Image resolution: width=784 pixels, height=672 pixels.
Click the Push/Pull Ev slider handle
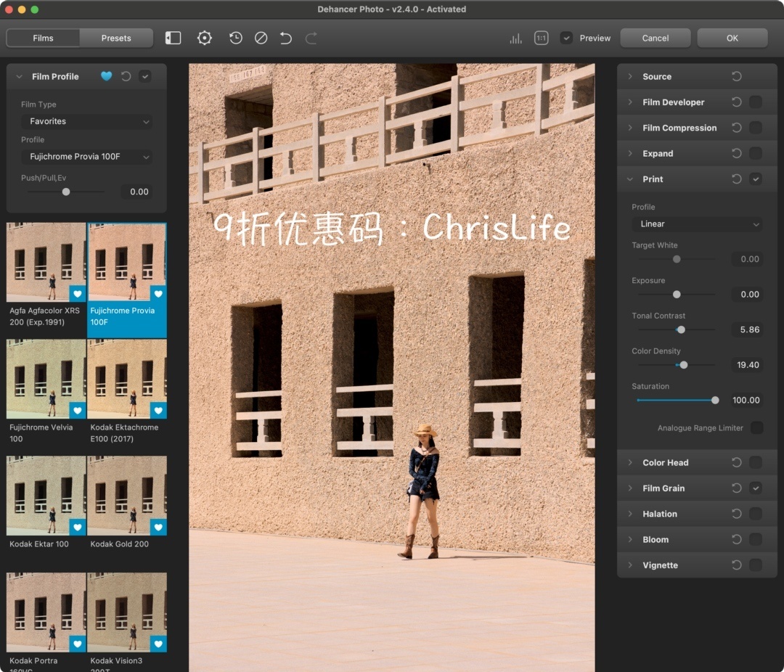point(65,192)
